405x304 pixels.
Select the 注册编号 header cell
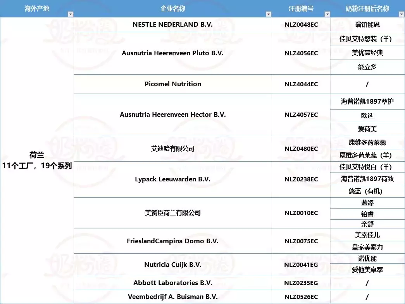301,9
